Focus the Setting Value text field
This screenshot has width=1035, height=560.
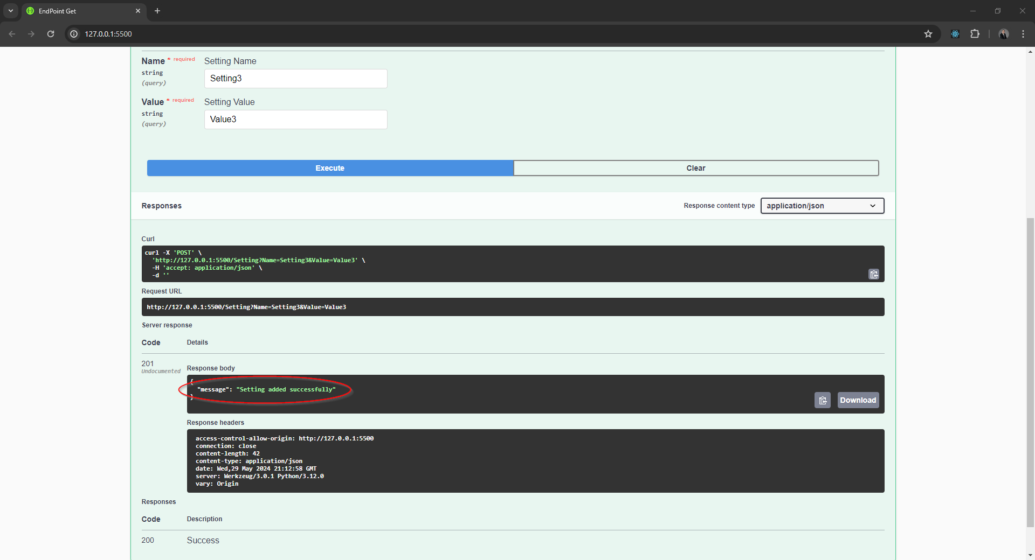(295, 120)
